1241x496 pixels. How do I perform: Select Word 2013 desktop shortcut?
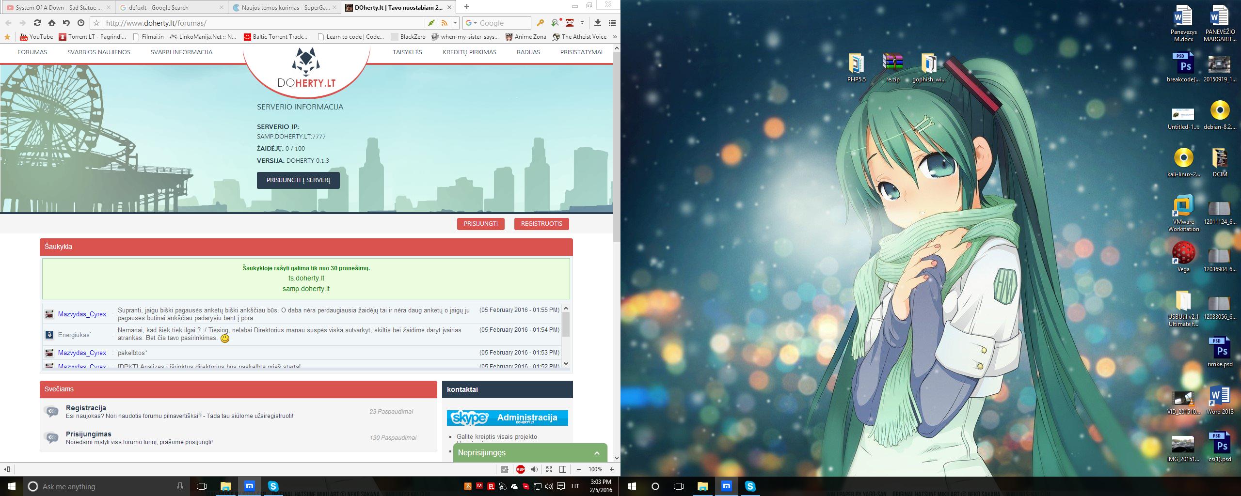pyautogui.click(x=1220, y=400)
